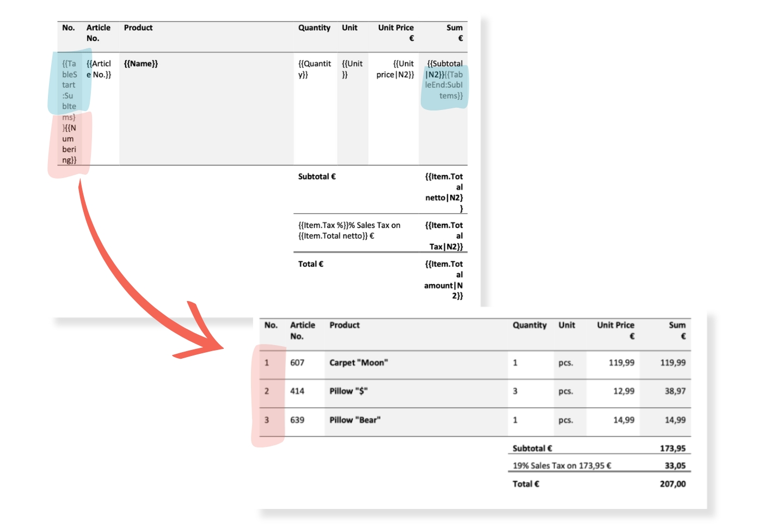Click the red-highlighted {{Numbering}} placeholder
773x528 pixels.
tap(69, 144)
